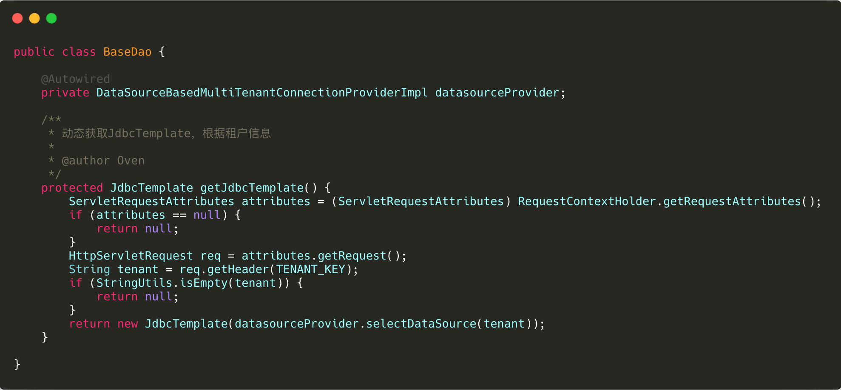This screenshot has height=390, width=841.
Task: Click the public keyword in class declaration
Action: (34, 52)
